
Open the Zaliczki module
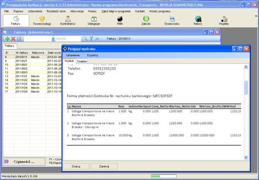[146, 21]
